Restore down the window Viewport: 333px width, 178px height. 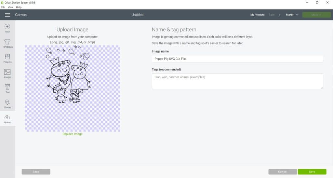[317, 3]
